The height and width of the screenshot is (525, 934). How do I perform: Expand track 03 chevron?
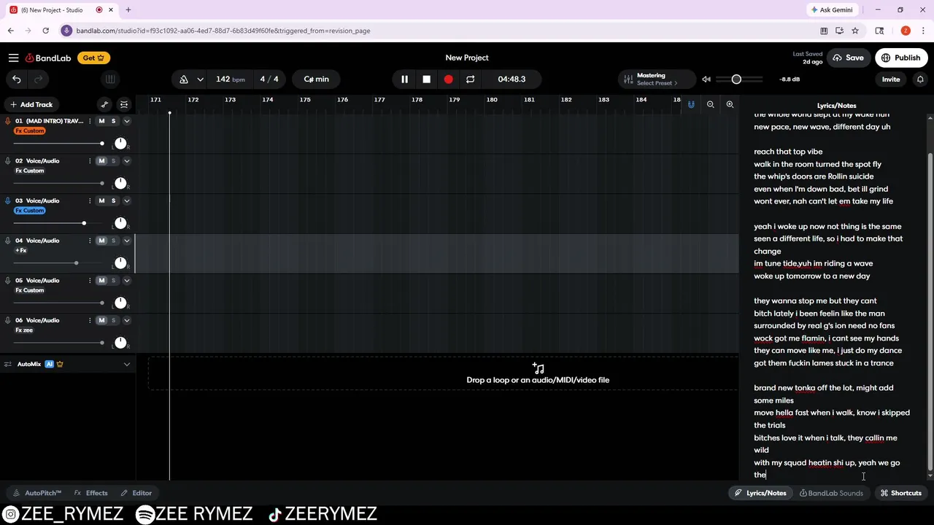126,201
